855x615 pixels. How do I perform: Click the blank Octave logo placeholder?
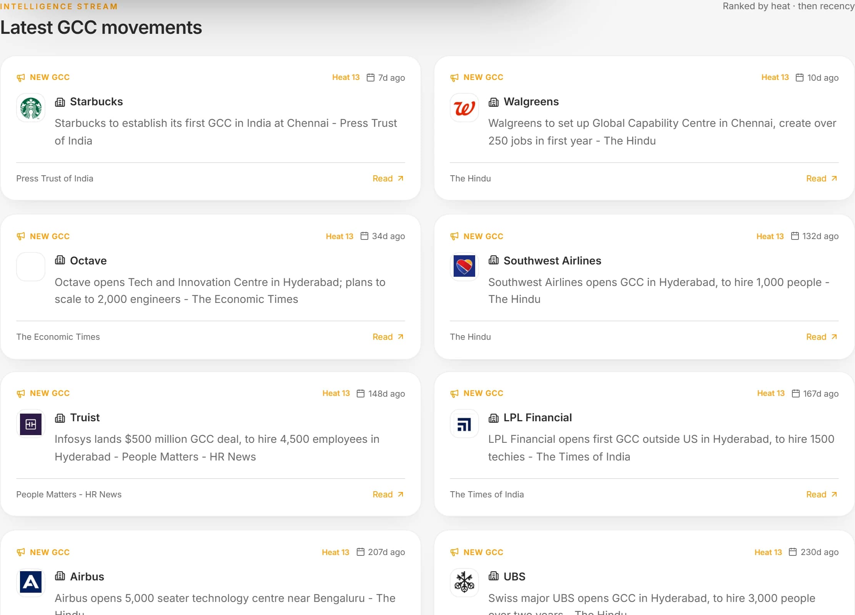click(31, 266)
